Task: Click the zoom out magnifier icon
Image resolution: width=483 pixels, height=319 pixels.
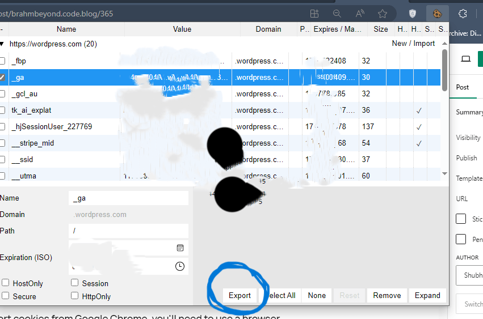Action: click(337, 14)
